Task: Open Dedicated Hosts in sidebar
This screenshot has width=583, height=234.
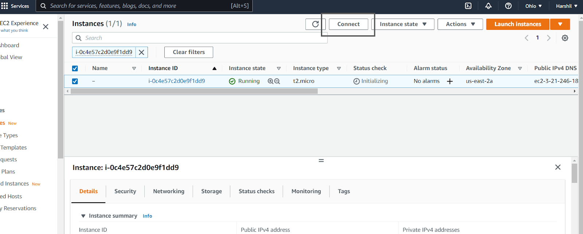Action: pyautogui.click(x=11, y=196)
